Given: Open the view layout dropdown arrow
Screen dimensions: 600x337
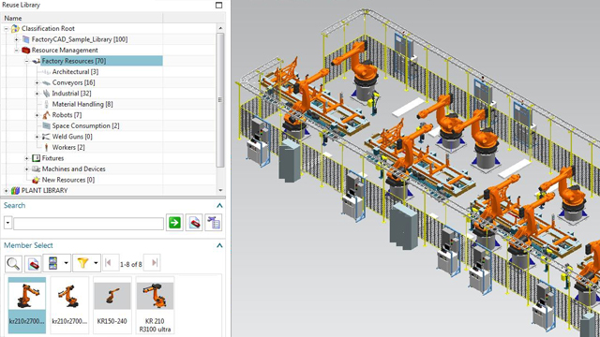Looking at the screenshot, I should (67, 263).
